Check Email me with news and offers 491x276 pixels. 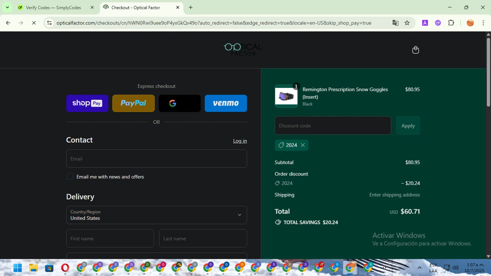(x=70, y=176)
